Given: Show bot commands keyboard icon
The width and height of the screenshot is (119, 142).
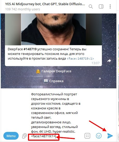Looking at the screenshot, I should (87, 136).
